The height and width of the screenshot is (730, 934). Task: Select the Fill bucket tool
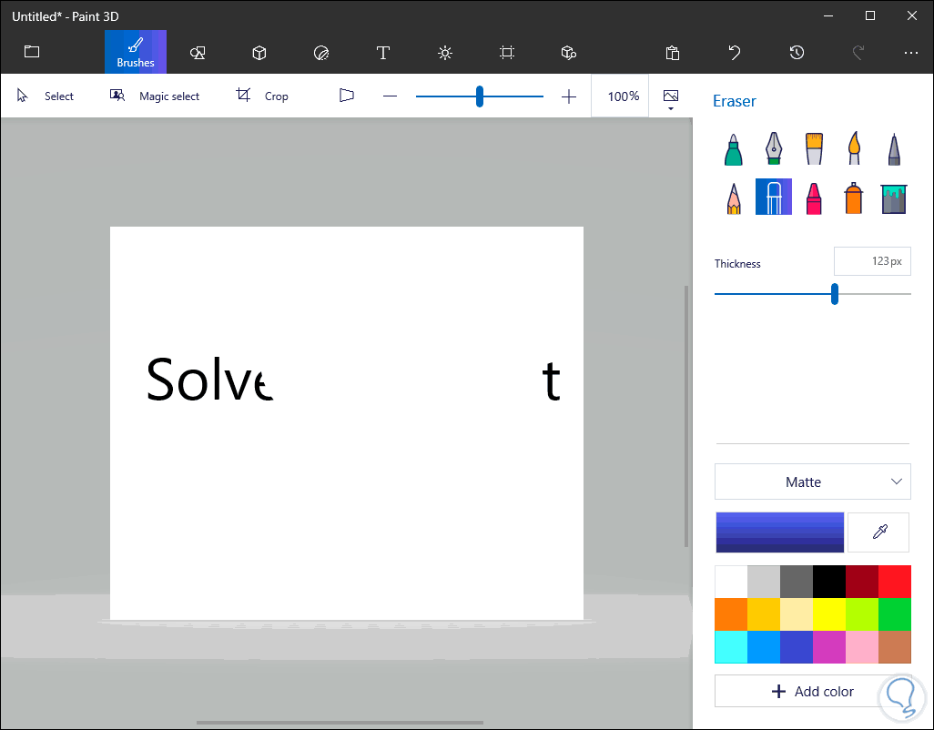point(894,197)
